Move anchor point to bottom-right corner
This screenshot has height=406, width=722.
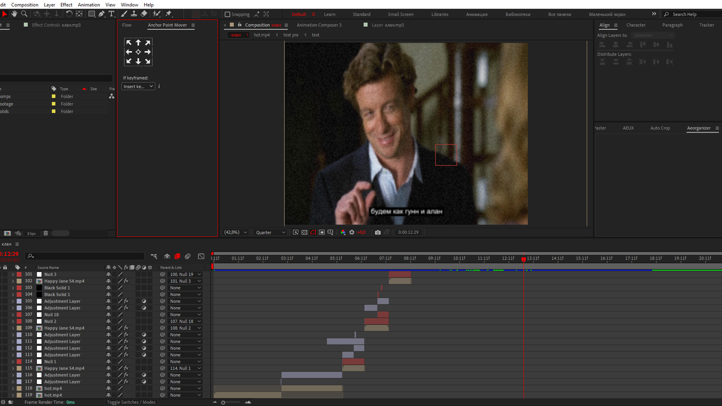(148, 61)
